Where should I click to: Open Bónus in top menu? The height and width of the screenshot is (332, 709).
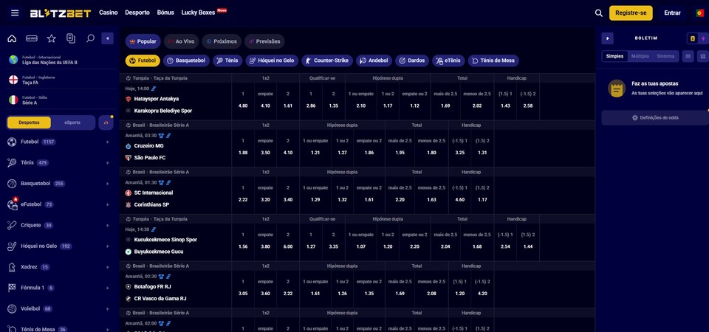click(x=165, y=13)
